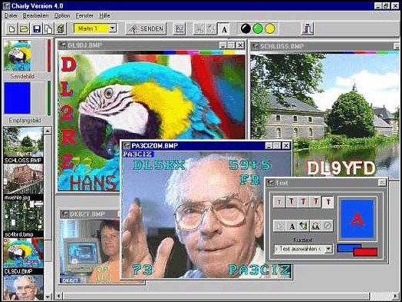Open the Fenster menu
This screenshot has height=302, width=402.
point(84,15)
